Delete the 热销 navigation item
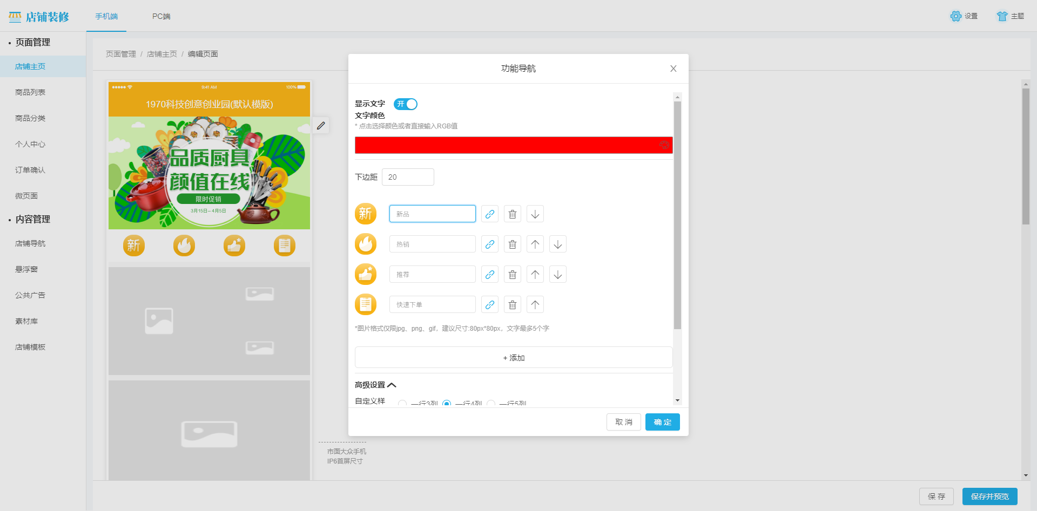Viewport: 1037px width, 511px height. (512, 244)
